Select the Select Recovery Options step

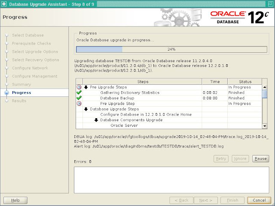pos(35,60)
